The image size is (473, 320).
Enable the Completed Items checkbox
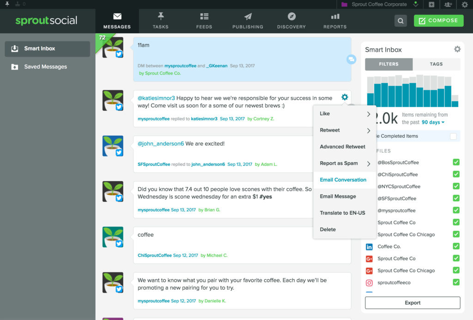click(x=453, y=136)
